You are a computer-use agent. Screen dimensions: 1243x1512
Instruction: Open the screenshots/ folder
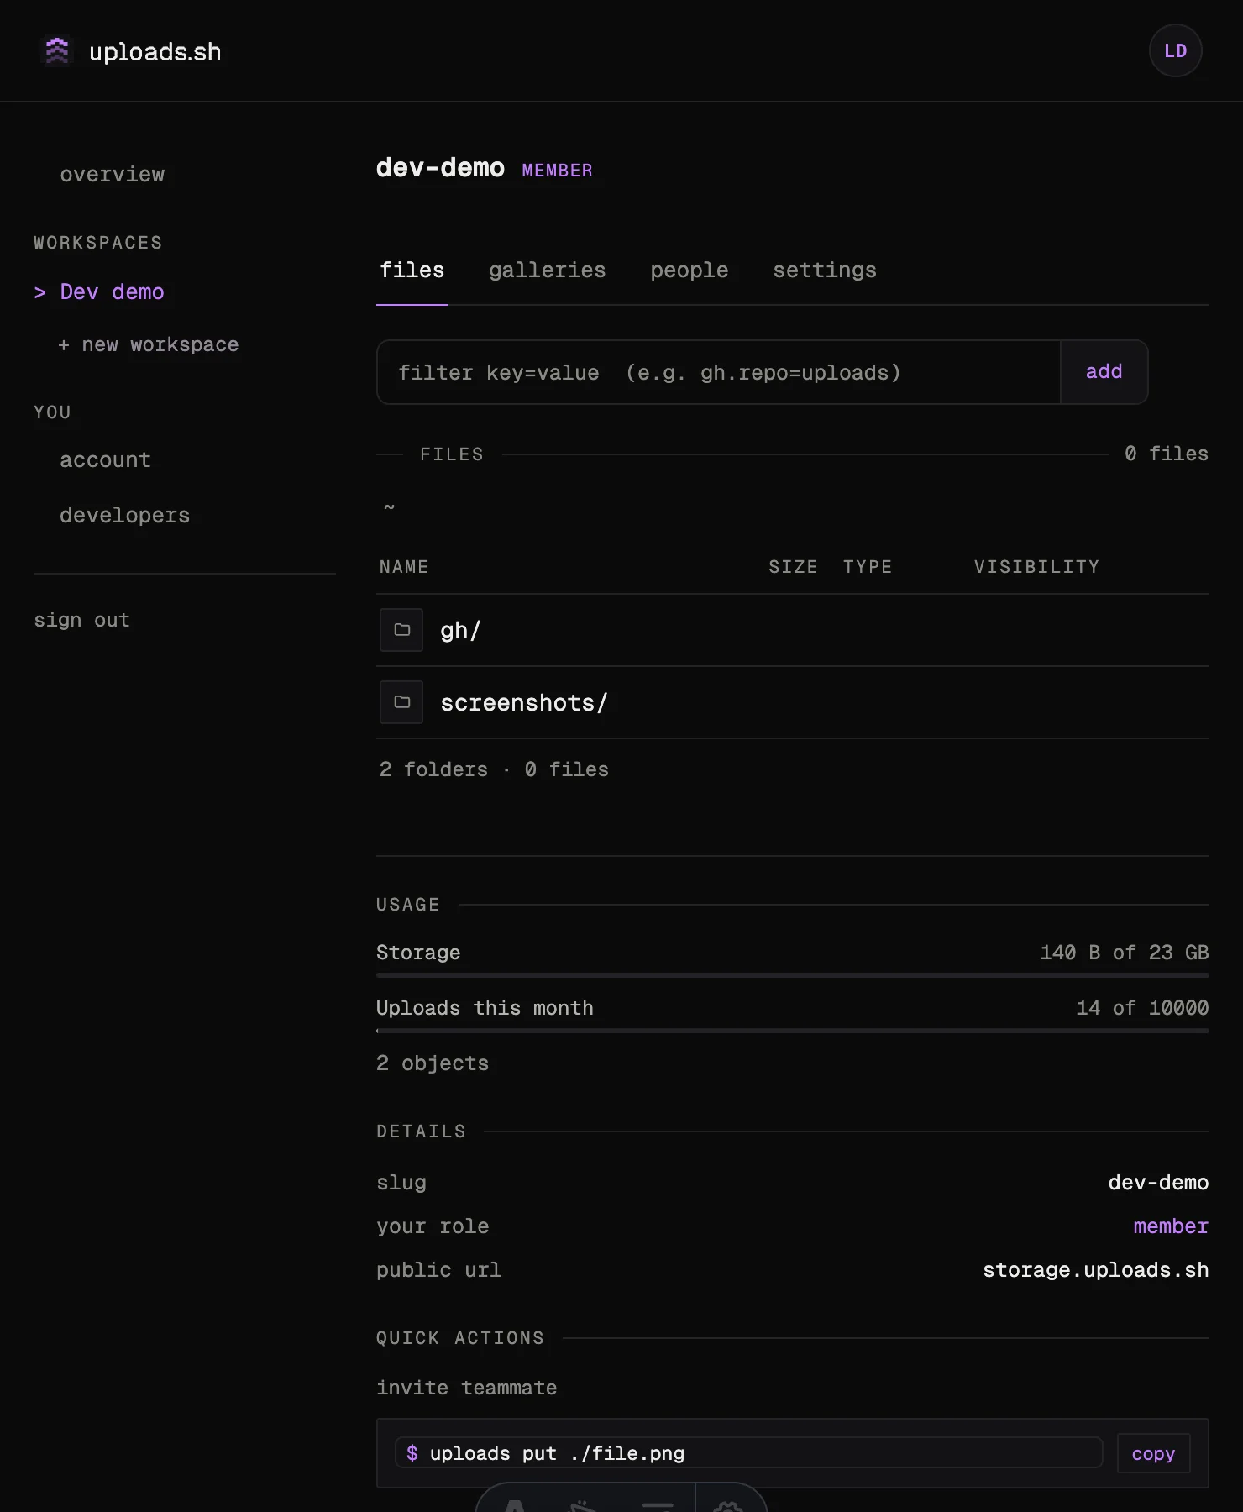pos(523,703)
